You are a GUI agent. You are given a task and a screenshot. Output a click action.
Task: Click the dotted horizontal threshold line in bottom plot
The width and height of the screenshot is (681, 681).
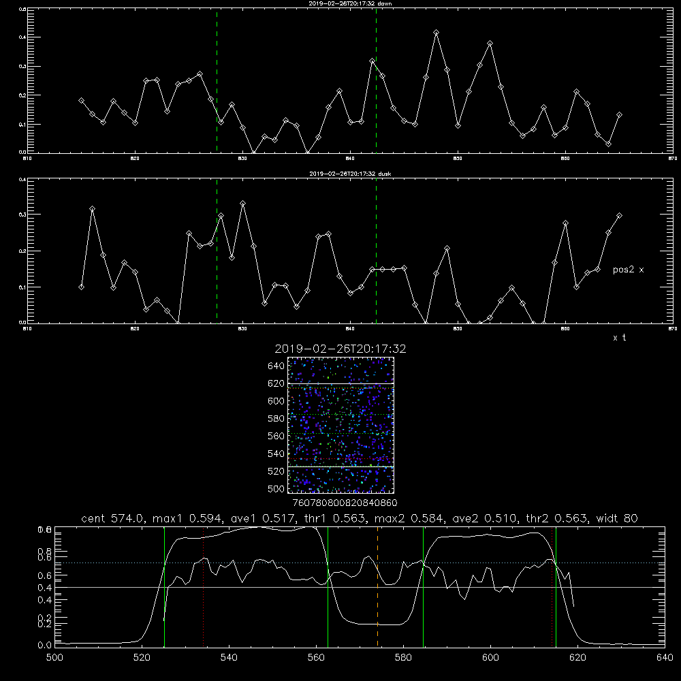(360, 563)
